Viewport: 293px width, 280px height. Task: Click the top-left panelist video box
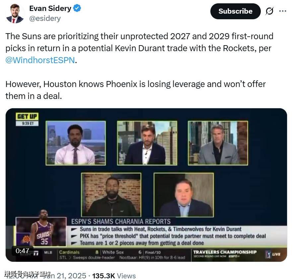click(x=76, y=143)
